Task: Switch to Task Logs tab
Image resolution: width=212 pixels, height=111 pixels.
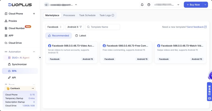Action: click(x=105, y=15)
